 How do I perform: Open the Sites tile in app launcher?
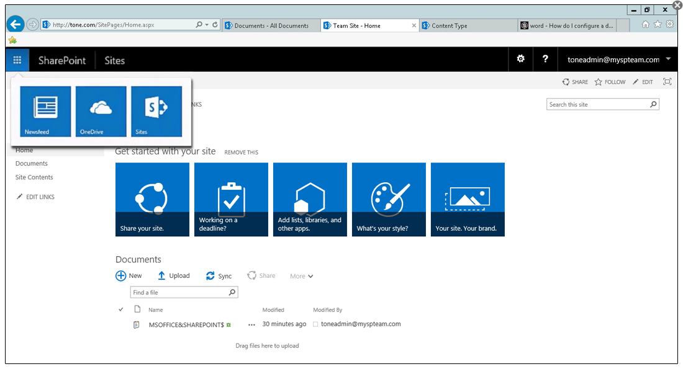(156, 112)
